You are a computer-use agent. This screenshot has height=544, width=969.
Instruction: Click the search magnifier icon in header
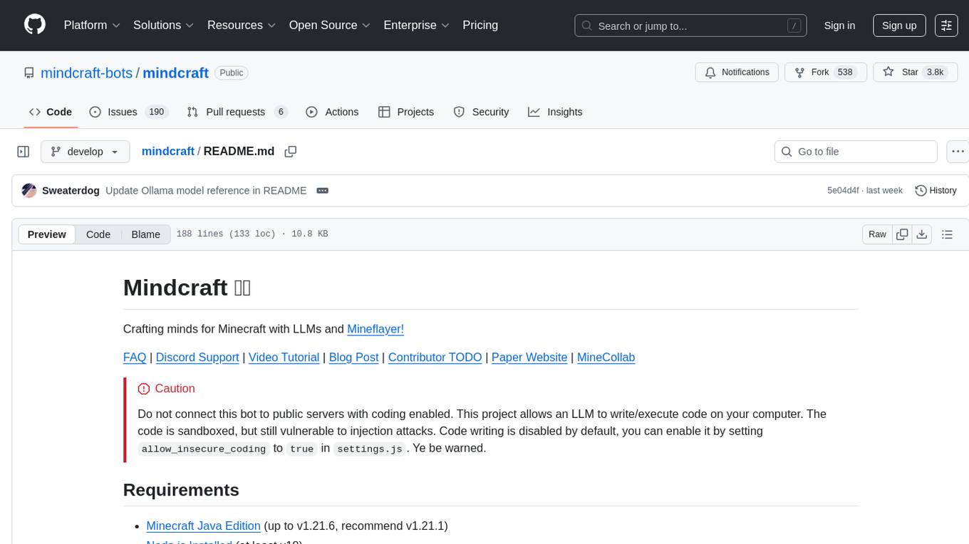[587, 26]
